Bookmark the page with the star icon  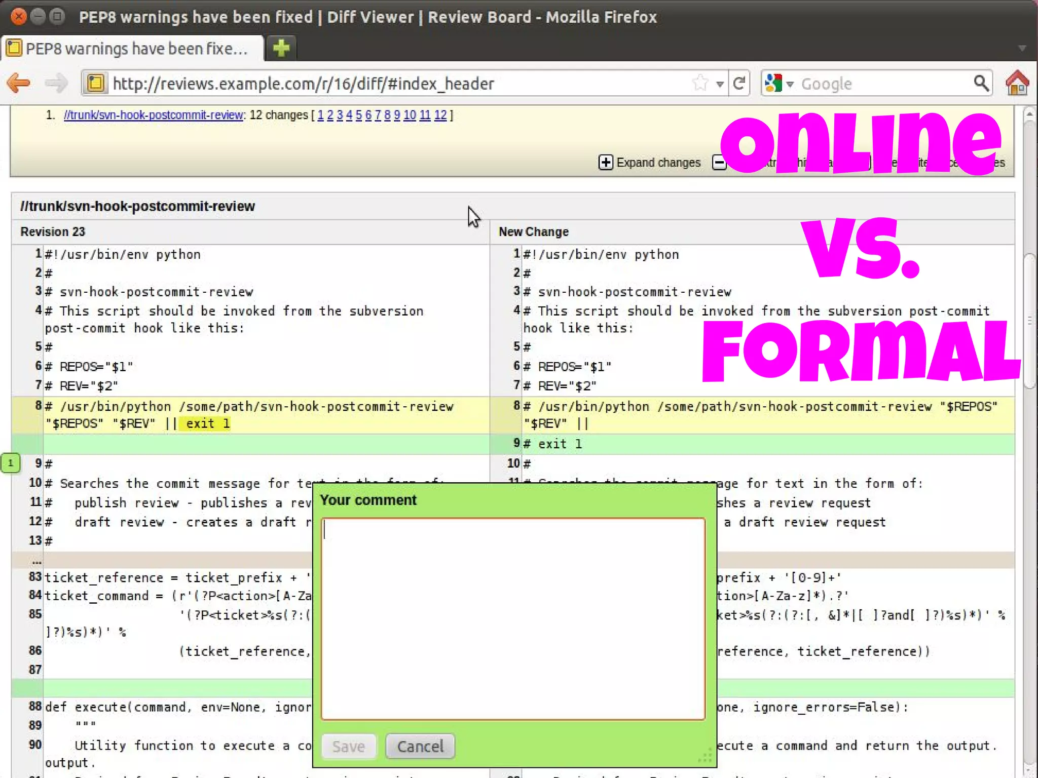pos(700,83)
